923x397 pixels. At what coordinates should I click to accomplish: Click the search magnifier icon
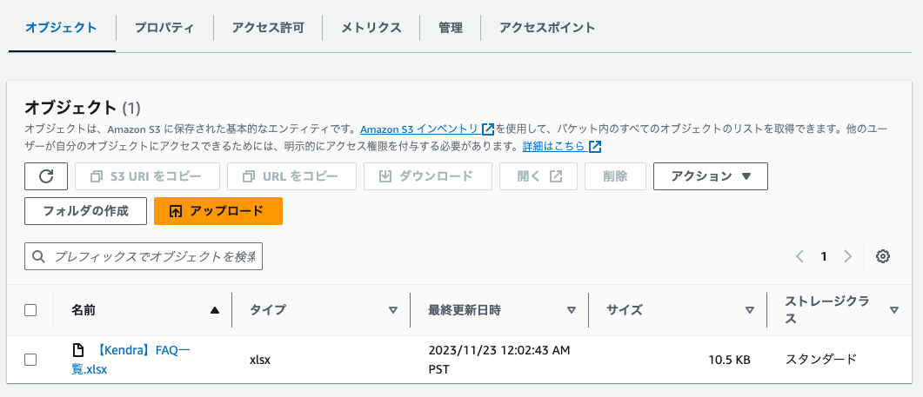click(x=38, y=256)
